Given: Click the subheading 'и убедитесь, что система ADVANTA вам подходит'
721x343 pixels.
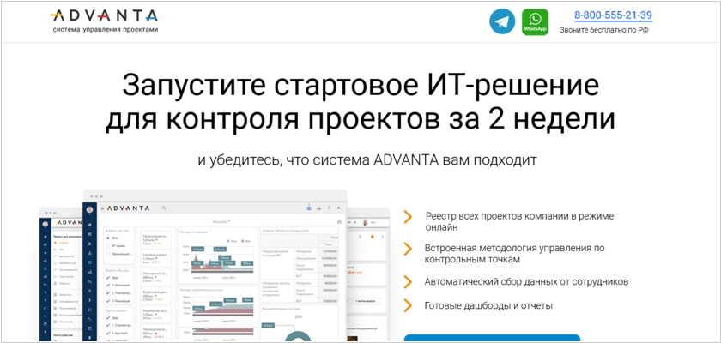Looking at the screenshot, I should [367, 160].
